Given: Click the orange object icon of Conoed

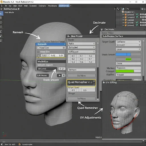Looking at the screenshot, I should (x=125, y=25).
